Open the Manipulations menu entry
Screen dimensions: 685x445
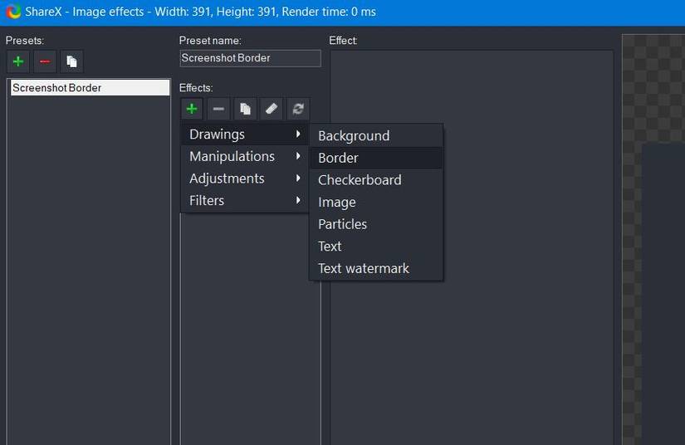tap(245, 156)
